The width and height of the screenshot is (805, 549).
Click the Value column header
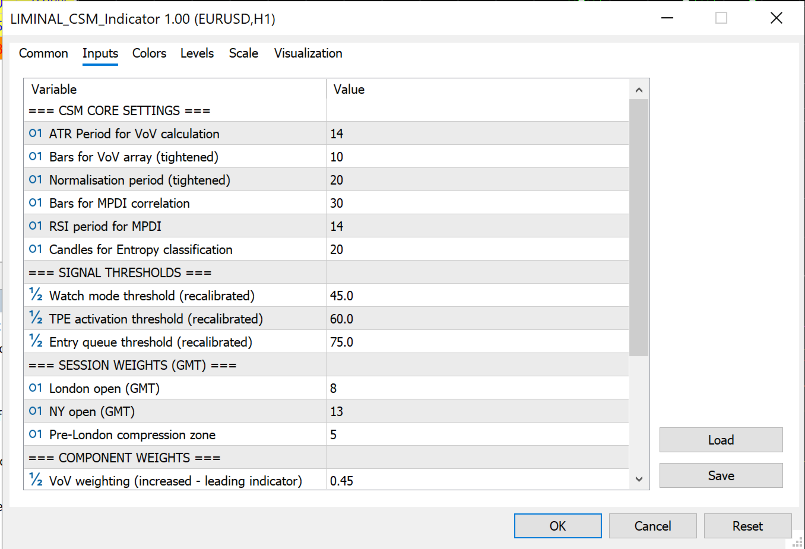[x=477, y=89]
